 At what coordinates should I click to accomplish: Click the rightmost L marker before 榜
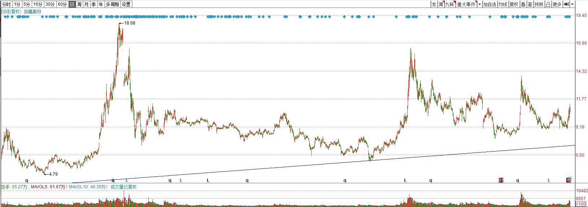549,180
